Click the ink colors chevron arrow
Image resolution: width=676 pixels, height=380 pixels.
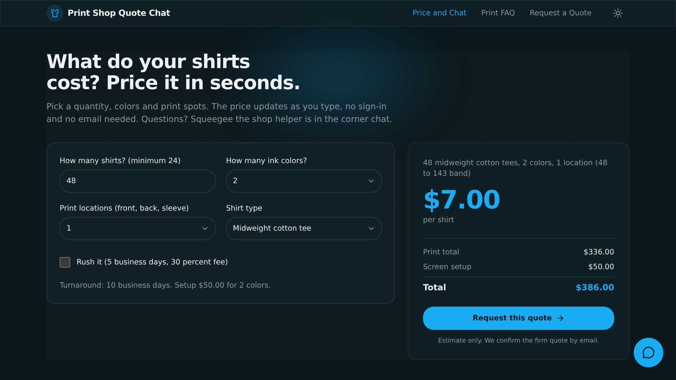pyautogui.click(x=371, y=181)
